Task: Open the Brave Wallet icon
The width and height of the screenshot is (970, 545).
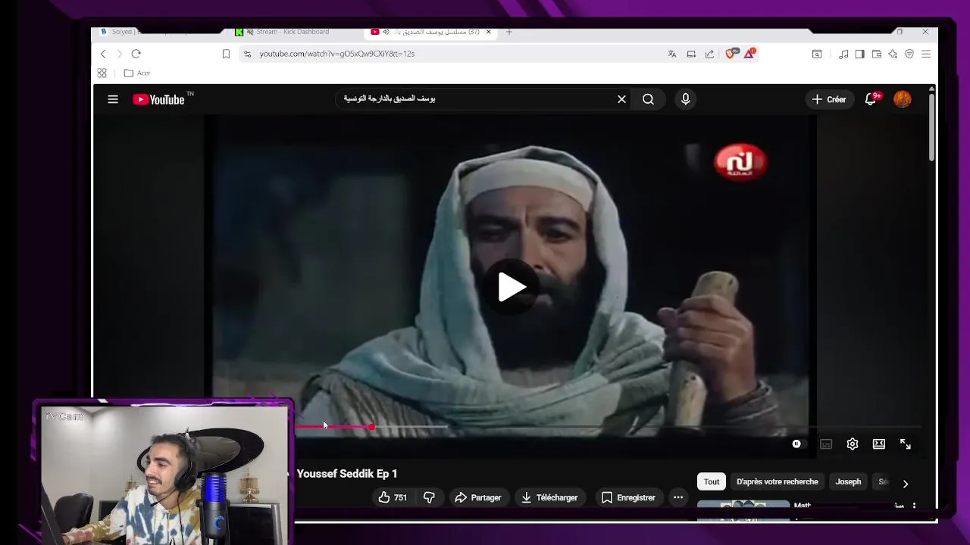Action: [x=876, y=54]
